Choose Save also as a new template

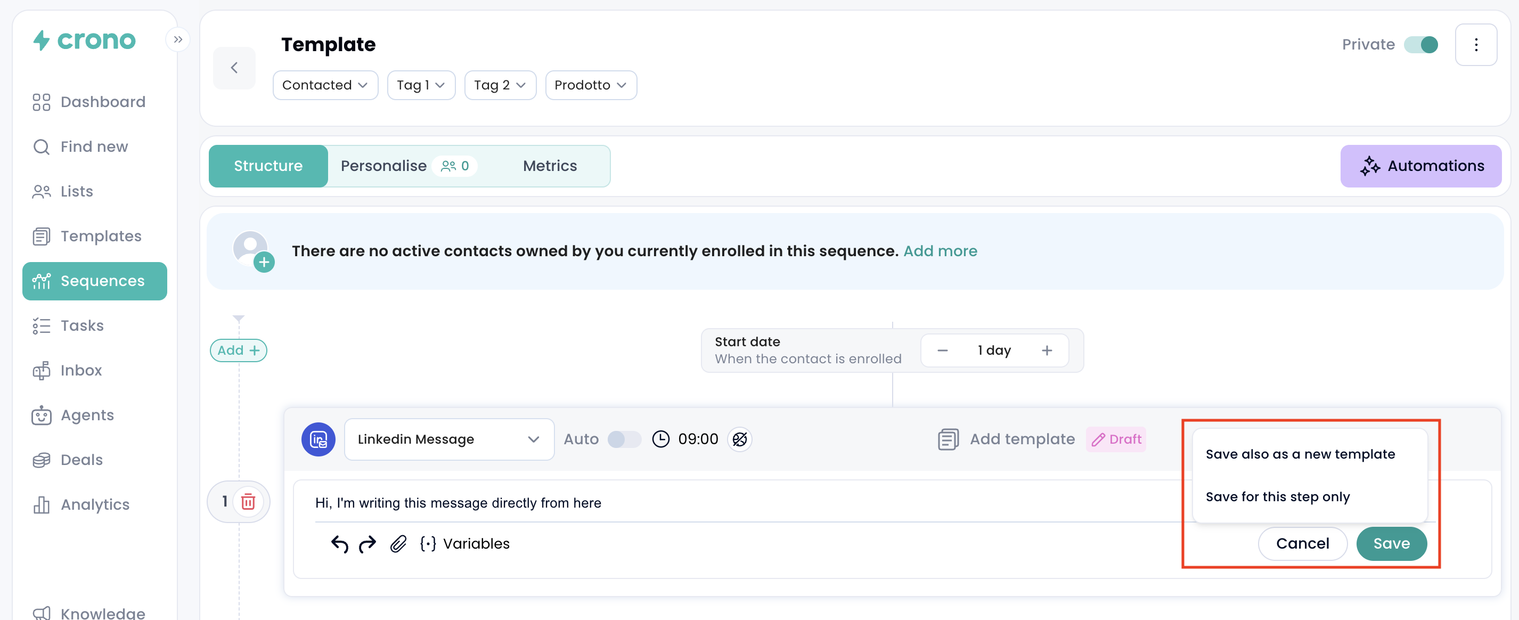tap(1300, 454)
